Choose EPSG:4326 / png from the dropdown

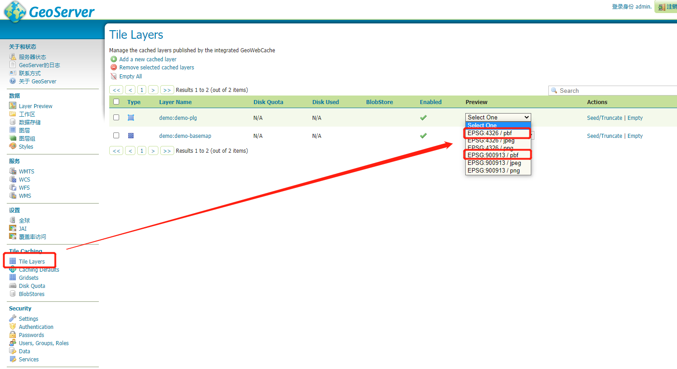(498, 148)
